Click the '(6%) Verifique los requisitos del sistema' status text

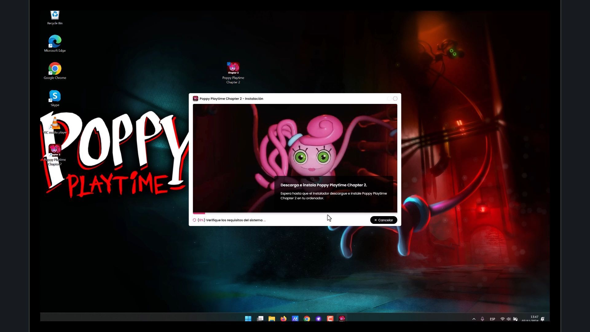[x=232, y=220]
